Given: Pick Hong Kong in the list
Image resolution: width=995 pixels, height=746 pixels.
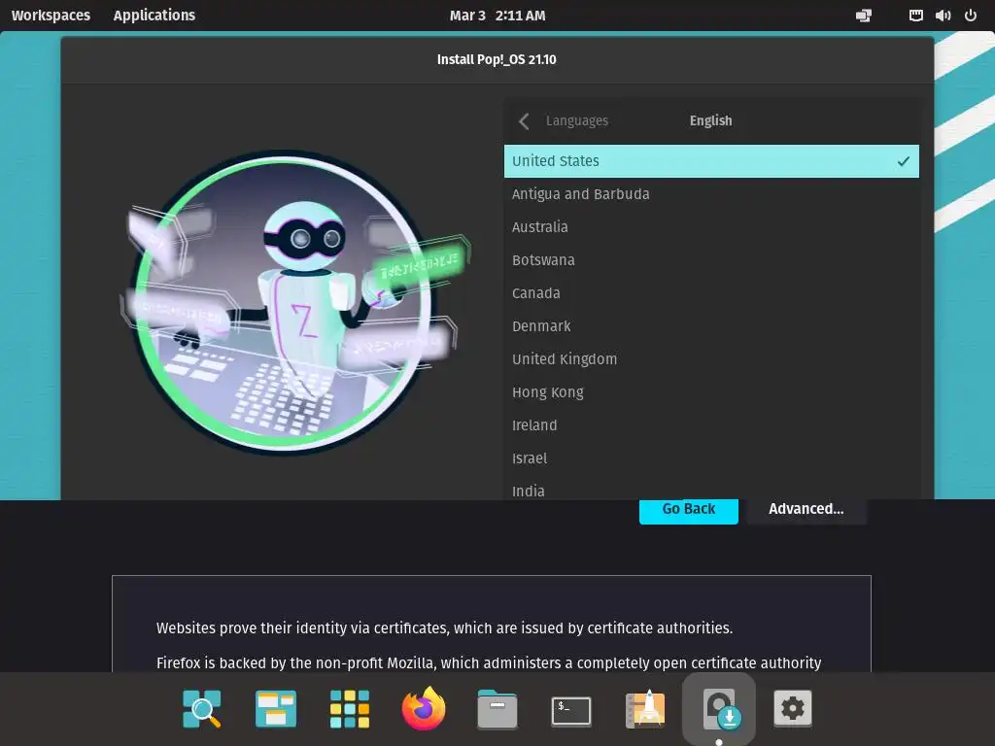Looking at the screenshot, I should coord(711,392).
